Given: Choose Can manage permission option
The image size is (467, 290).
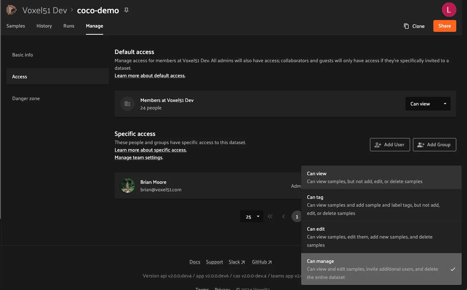Looking at the screenshot, I should (381, 269).
